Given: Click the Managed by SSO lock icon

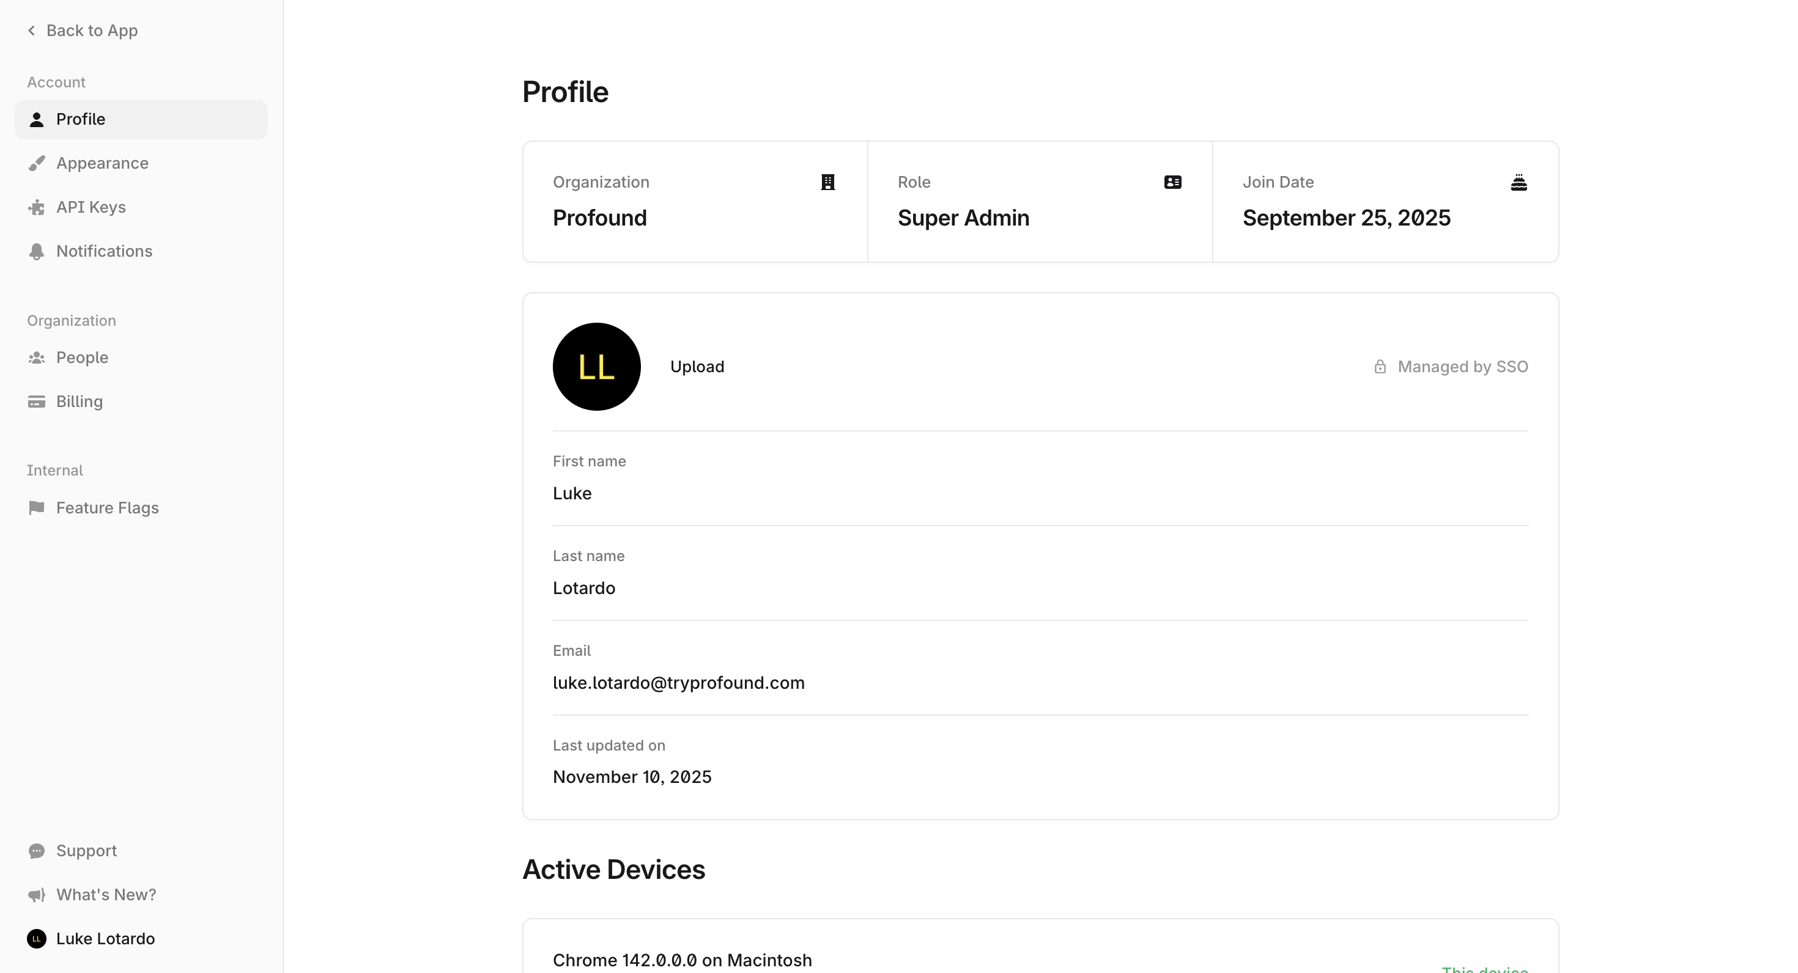Looking at the screenshot, I should click(1380, 367).
